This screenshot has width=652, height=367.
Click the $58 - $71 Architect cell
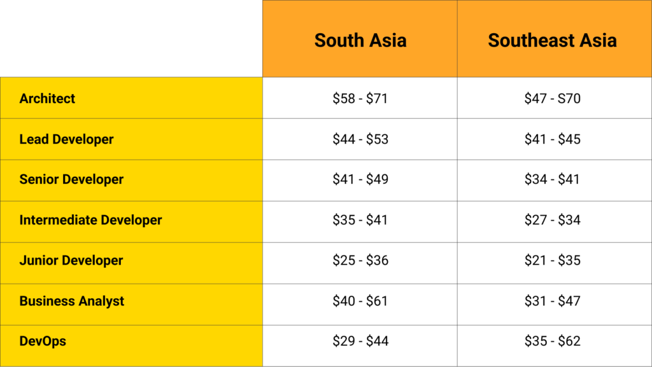(x=360, y=98)
